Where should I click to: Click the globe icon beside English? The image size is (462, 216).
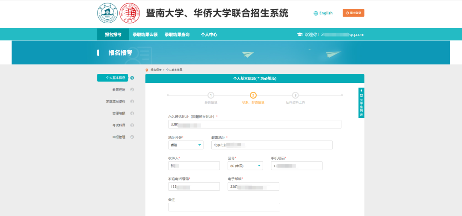coord(316,13)
